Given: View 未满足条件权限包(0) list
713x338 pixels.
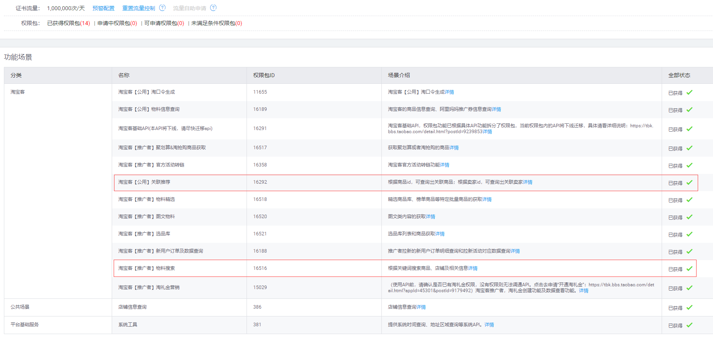Looking at the screenshot, I should (x=216, y=23).
